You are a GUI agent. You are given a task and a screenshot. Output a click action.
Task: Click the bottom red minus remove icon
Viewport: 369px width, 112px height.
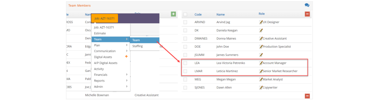(307, 96)
